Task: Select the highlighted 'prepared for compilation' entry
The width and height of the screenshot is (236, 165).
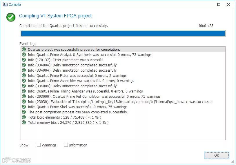Action: tap(74, 50)
